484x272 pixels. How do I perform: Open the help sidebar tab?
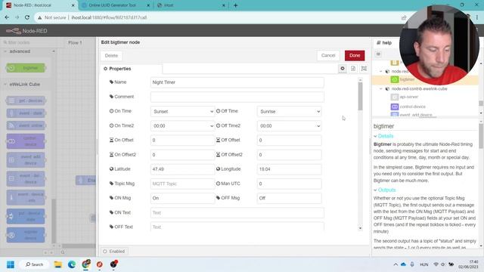point(384,43)
